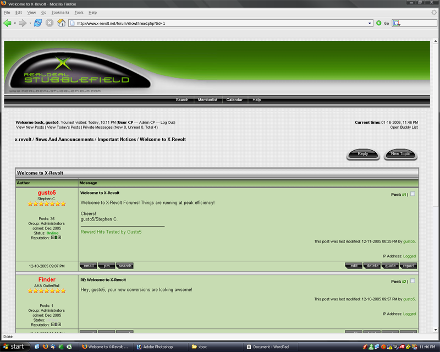440x352 pixels.
Task: Click the page icon in the address bar
Action: click(73, 23)
